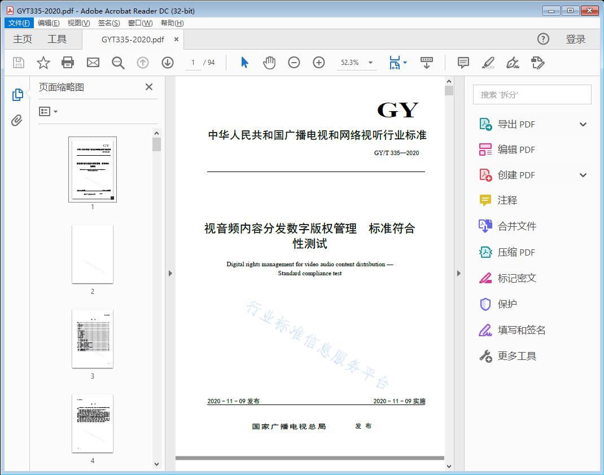Select the Hand tool

click(x=269, y=63)
